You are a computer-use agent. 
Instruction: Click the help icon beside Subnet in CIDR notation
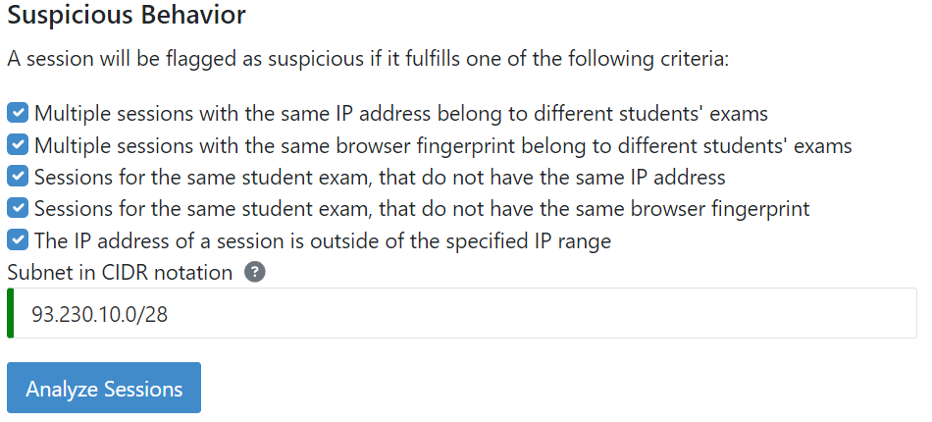(254, 273)
